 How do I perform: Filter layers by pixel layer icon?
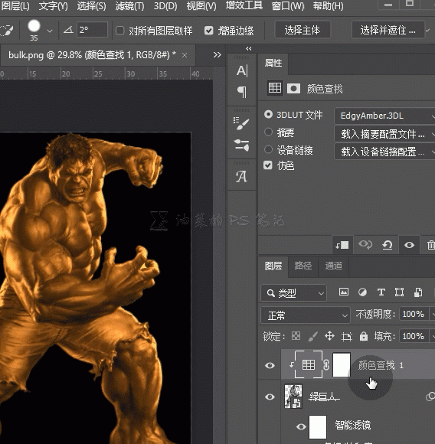(x=344, y=292)
